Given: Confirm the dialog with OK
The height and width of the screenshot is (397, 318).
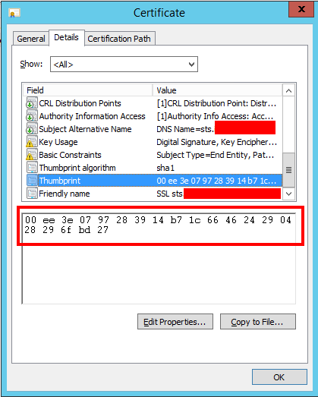Looking at the screenshot, I should click(x=279, y=377).
